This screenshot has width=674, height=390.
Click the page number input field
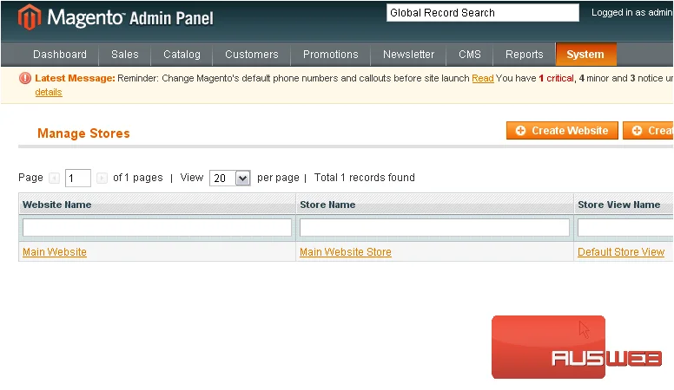(x=78, y=178)
